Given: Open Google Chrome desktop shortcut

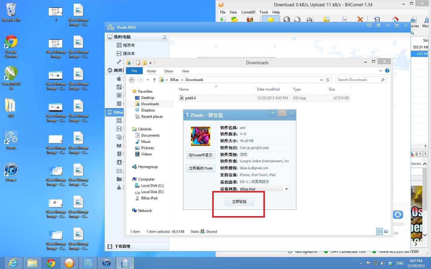Looking at the screenshot, I should pyautogui.click(x=11, y=47).
